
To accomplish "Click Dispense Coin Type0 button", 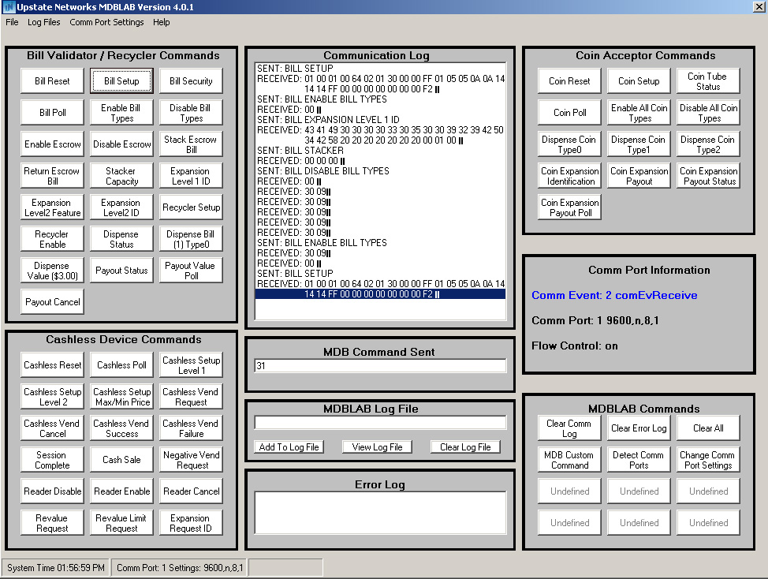I will coord(569,144).
